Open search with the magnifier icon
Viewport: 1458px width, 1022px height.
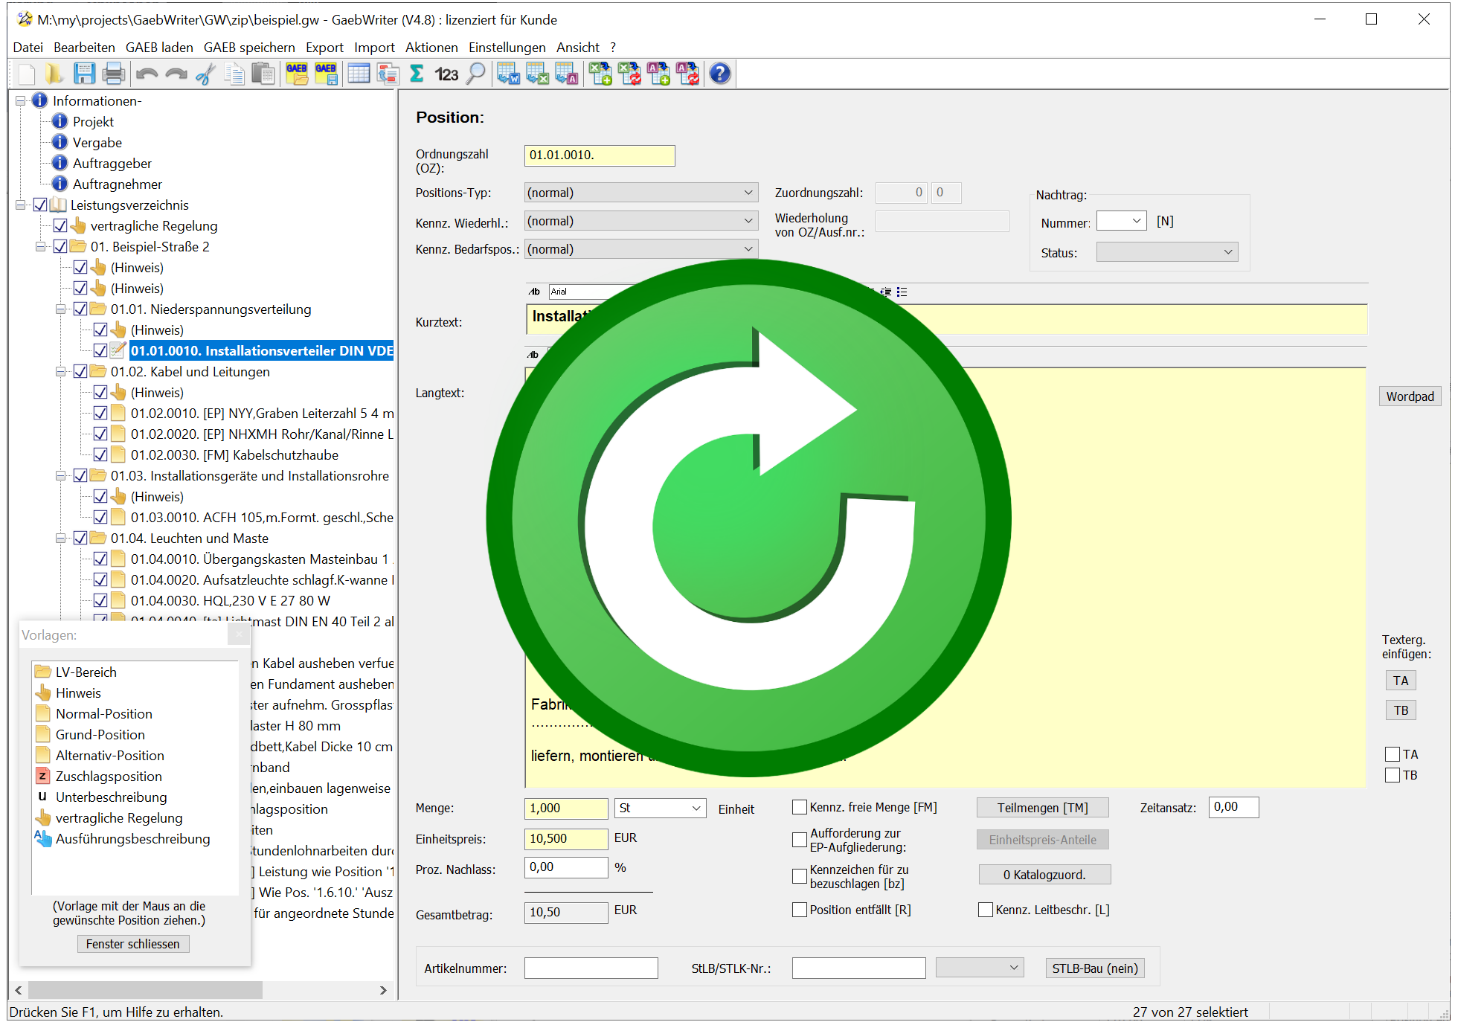coord(475,74)
